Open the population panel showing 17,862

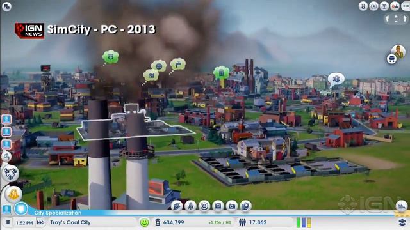coord(253,222)
